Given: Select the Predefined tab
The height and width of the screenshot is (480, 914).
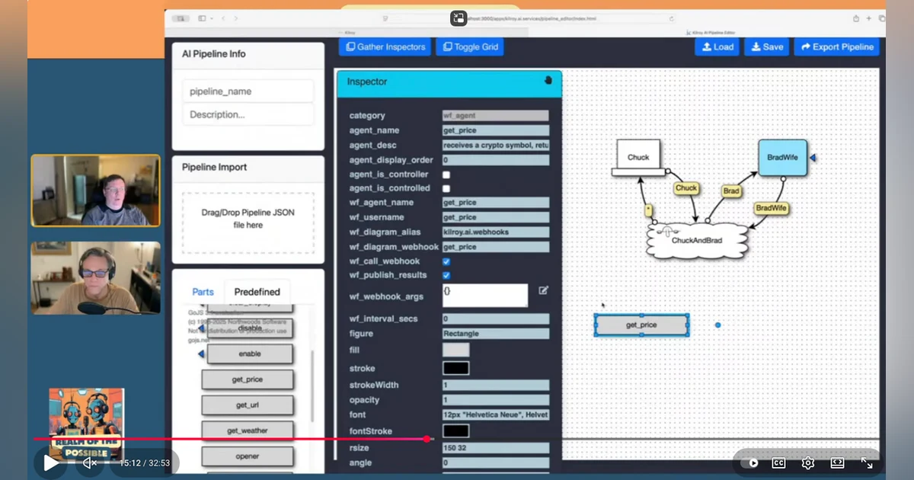Looking at the screenshot, I should click(x=257, y=292).
